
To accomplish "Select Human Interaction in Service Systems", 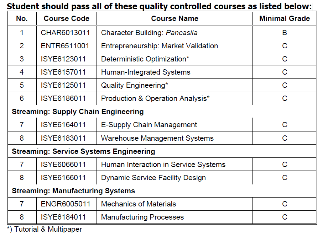I will (x=163, y=165).
